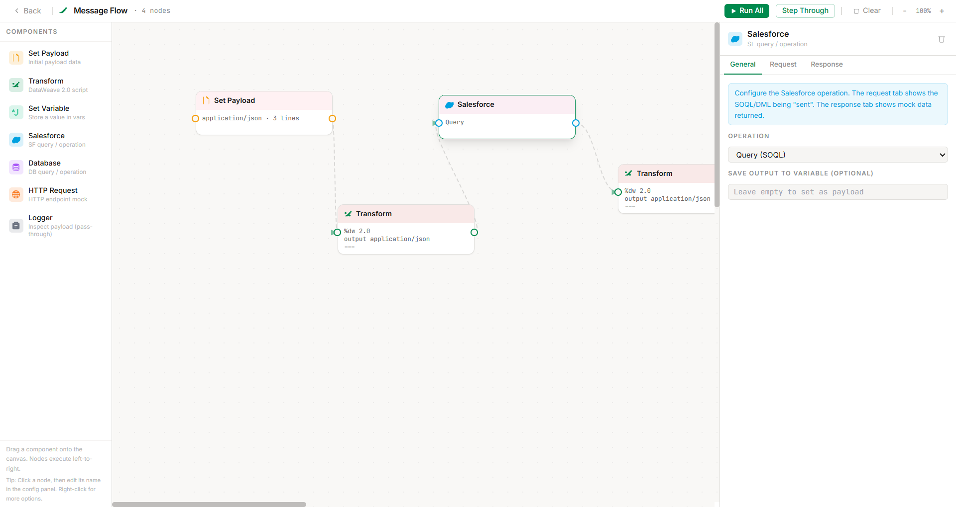Screen dimensions: 956x507
Task: Clear the canvas with the Clear button
Action: [867, 10]
